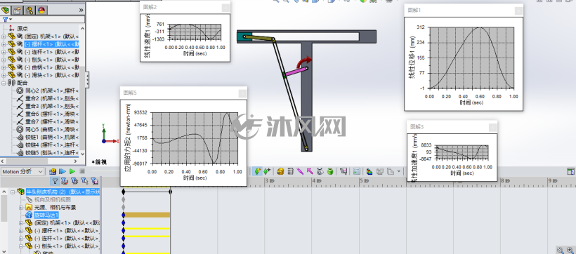Zoom in on the timeline
Image resolution: width=576 pixels, height=254 pixels.
click(x=570, y=250)
